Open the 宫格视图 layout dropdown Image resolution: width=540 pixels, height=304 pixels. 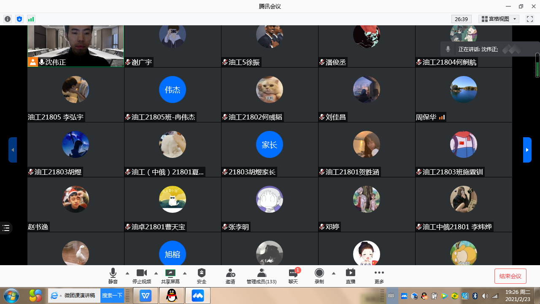(499, 19)
